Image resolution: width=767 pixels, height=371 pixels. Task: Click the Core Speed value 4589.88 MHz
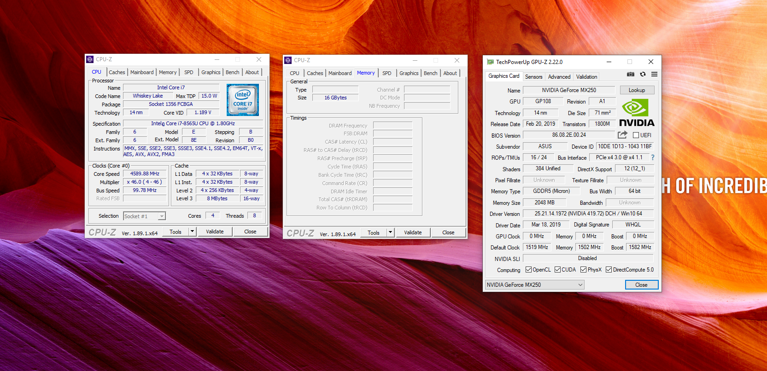[x=145, y=174]
